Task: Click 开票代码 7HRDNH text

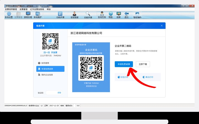Action: pyautogui.click(x=91, y=83)
